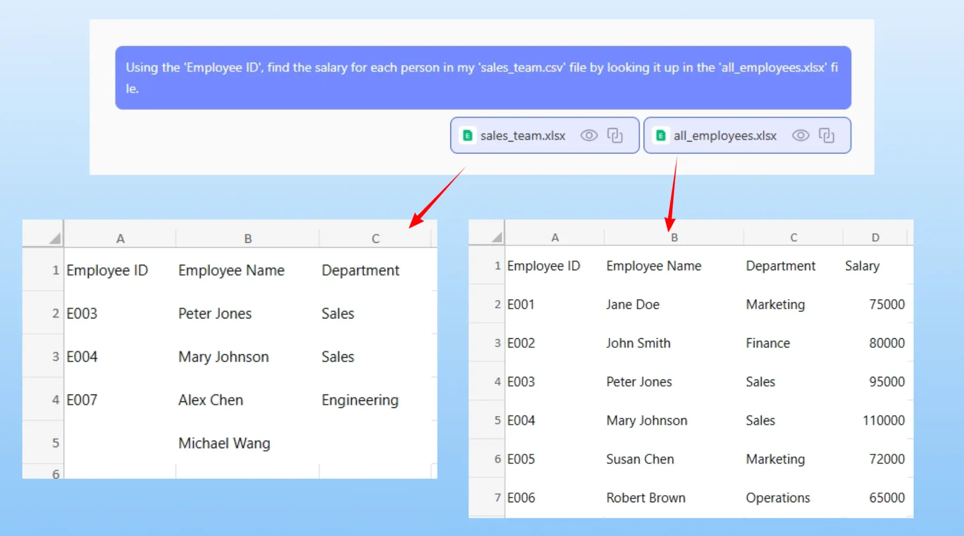Viewport: 964px width, 536px height.
Task: Copy the sales_team.xlsx attachment
Action: pyautogui.click(x=615, y=136)
